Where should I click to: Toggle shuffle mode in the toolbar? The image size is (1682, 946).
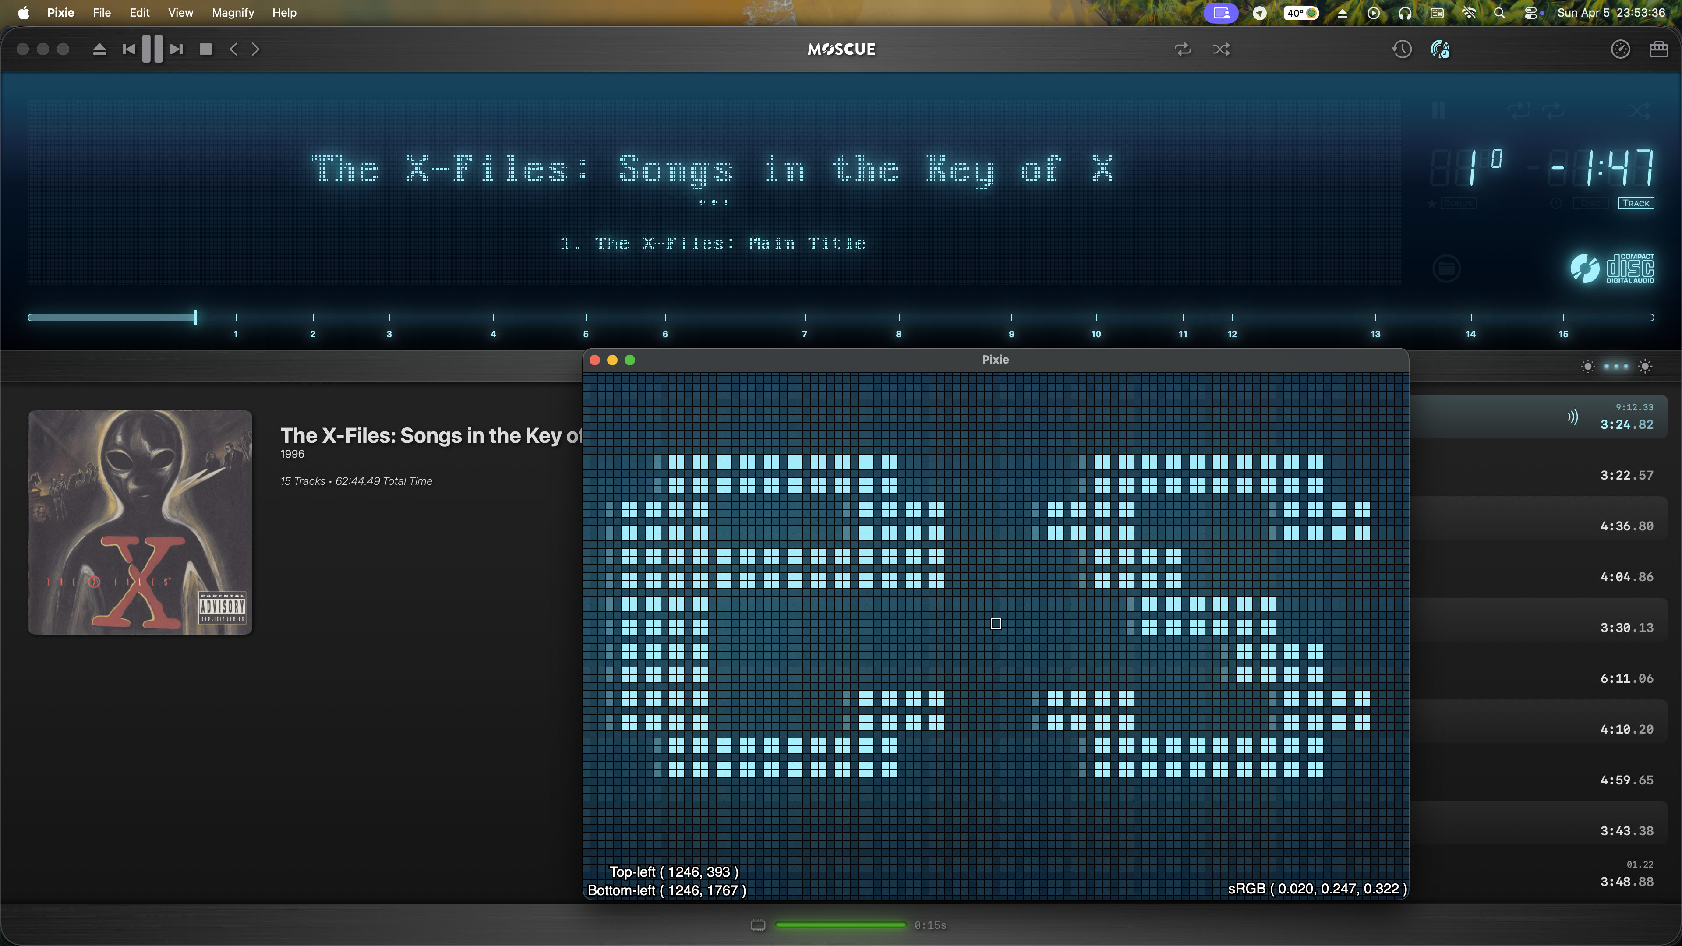(x=1221, y=49)
